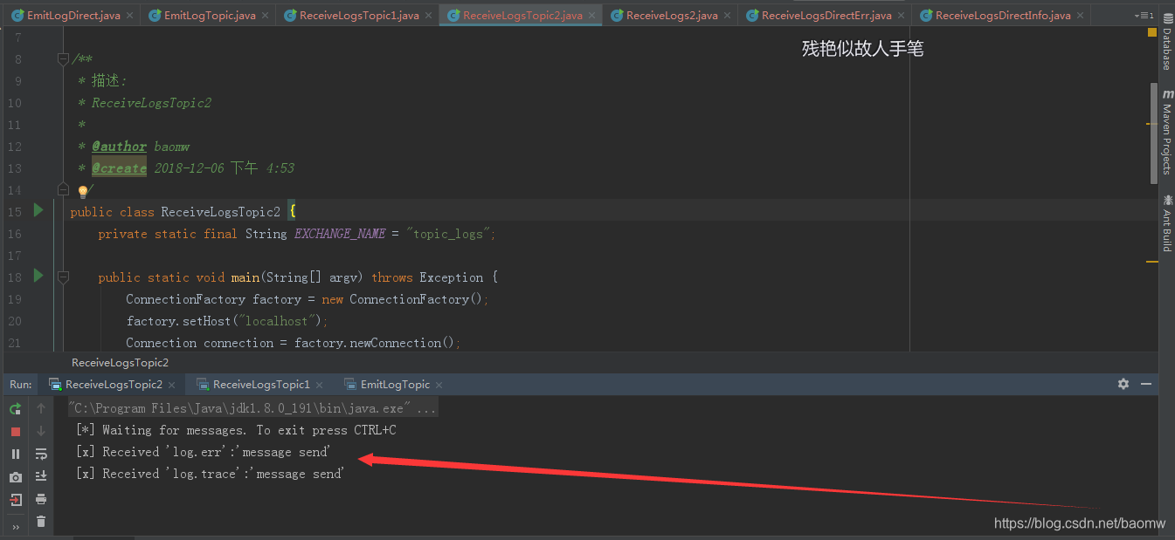Click the @author tag in Javadoc
Viewport: 1175px width, 540px height.
120,147
